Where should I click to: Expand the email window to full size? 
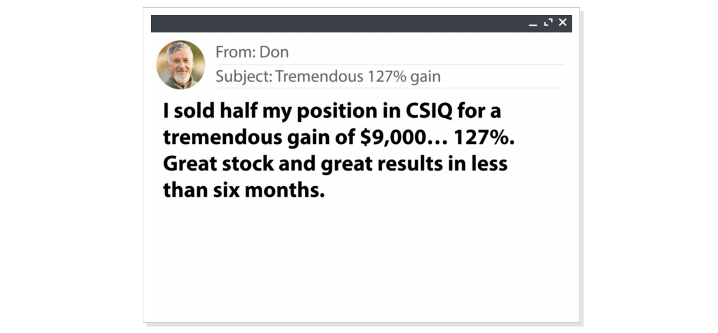click(x=548, y=23)
